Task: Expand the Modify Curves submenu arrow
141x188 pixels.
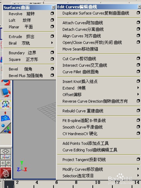Action: pos(138,169)
